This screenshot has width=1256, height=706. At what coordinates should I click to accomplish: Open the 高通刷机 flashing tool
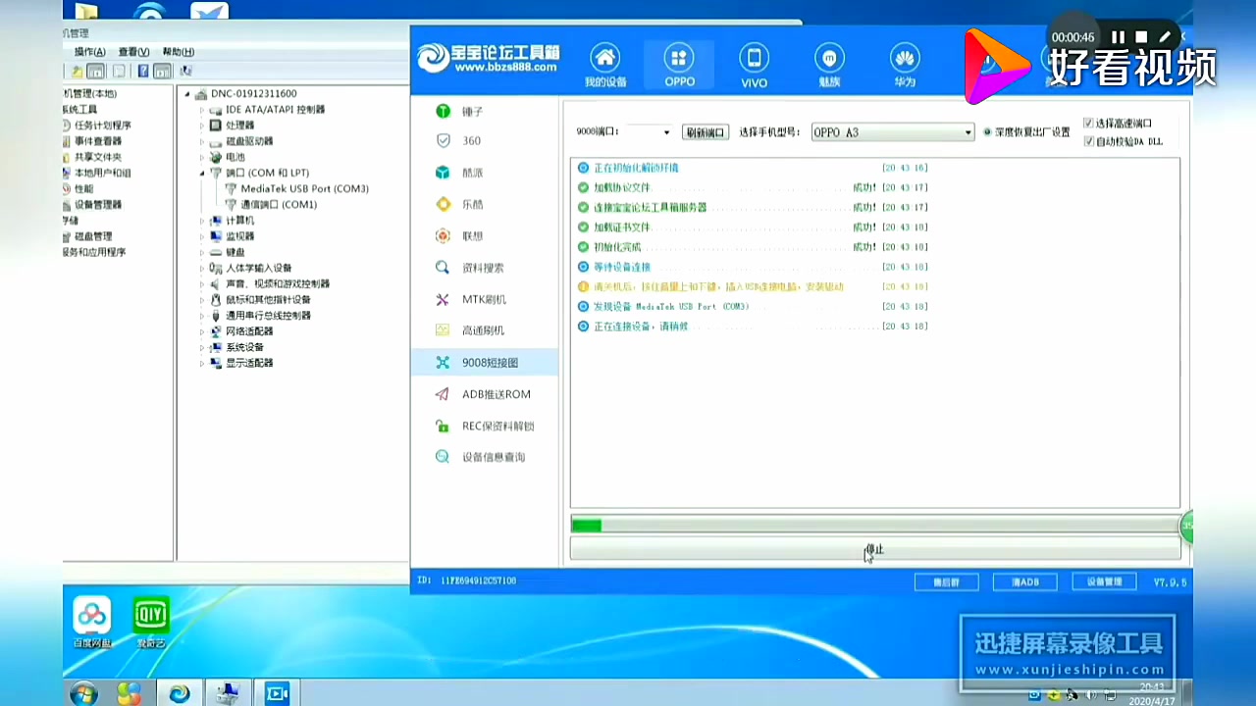[485, 330]
